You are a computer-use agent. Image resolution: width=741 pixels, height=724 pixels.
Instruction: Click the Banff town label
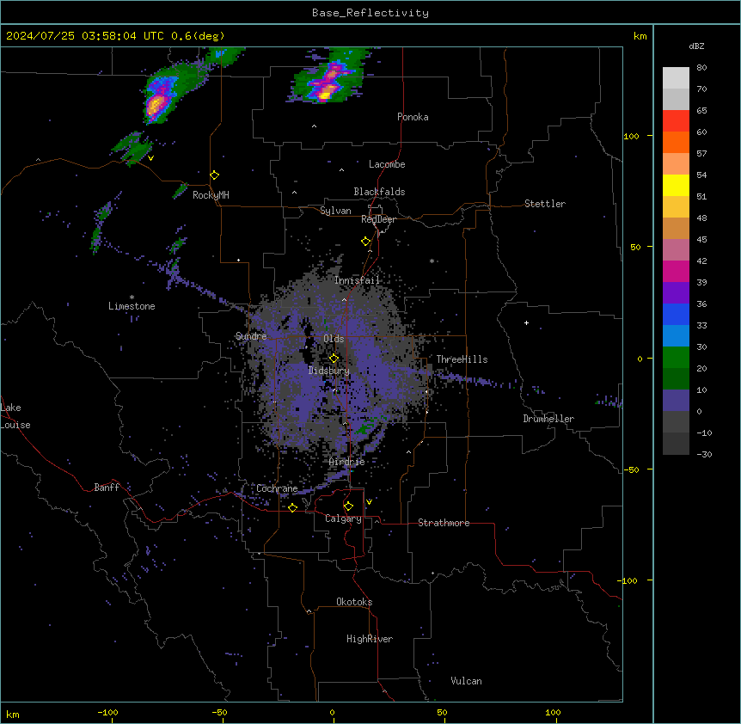click(x=107, y=488)
